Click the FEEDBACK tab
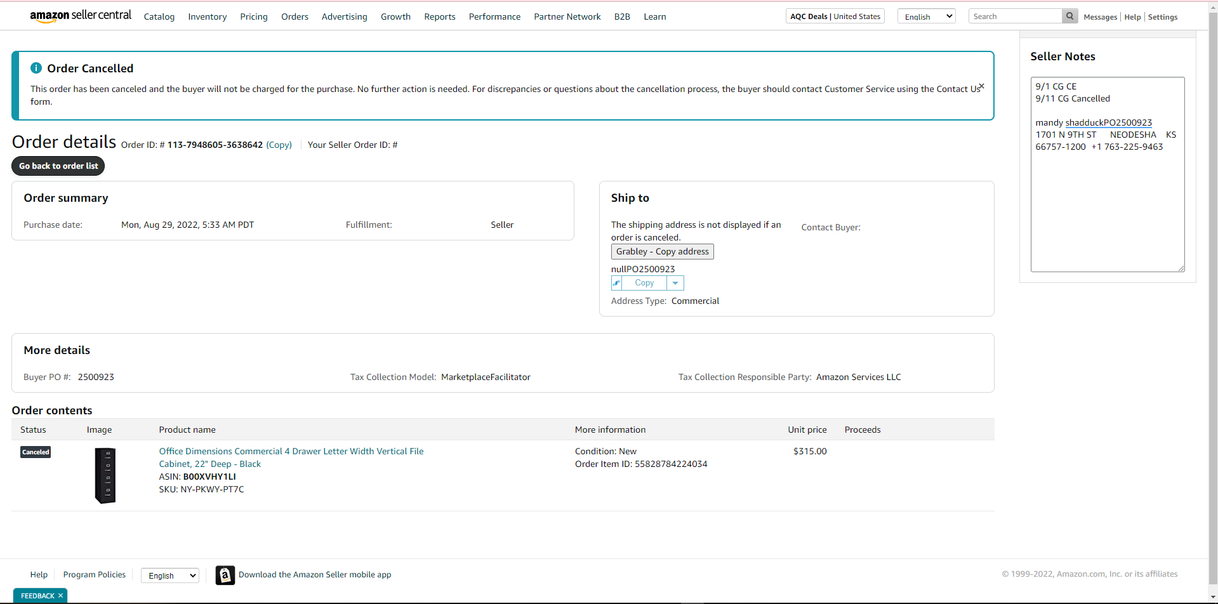Image resolution: width=1218 pixels, height=604 pixels. pos(37,596)
